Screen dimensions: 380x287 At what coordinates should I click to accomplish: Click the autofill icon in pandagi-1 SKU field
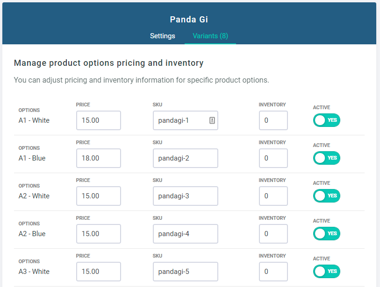pos(212,120)
